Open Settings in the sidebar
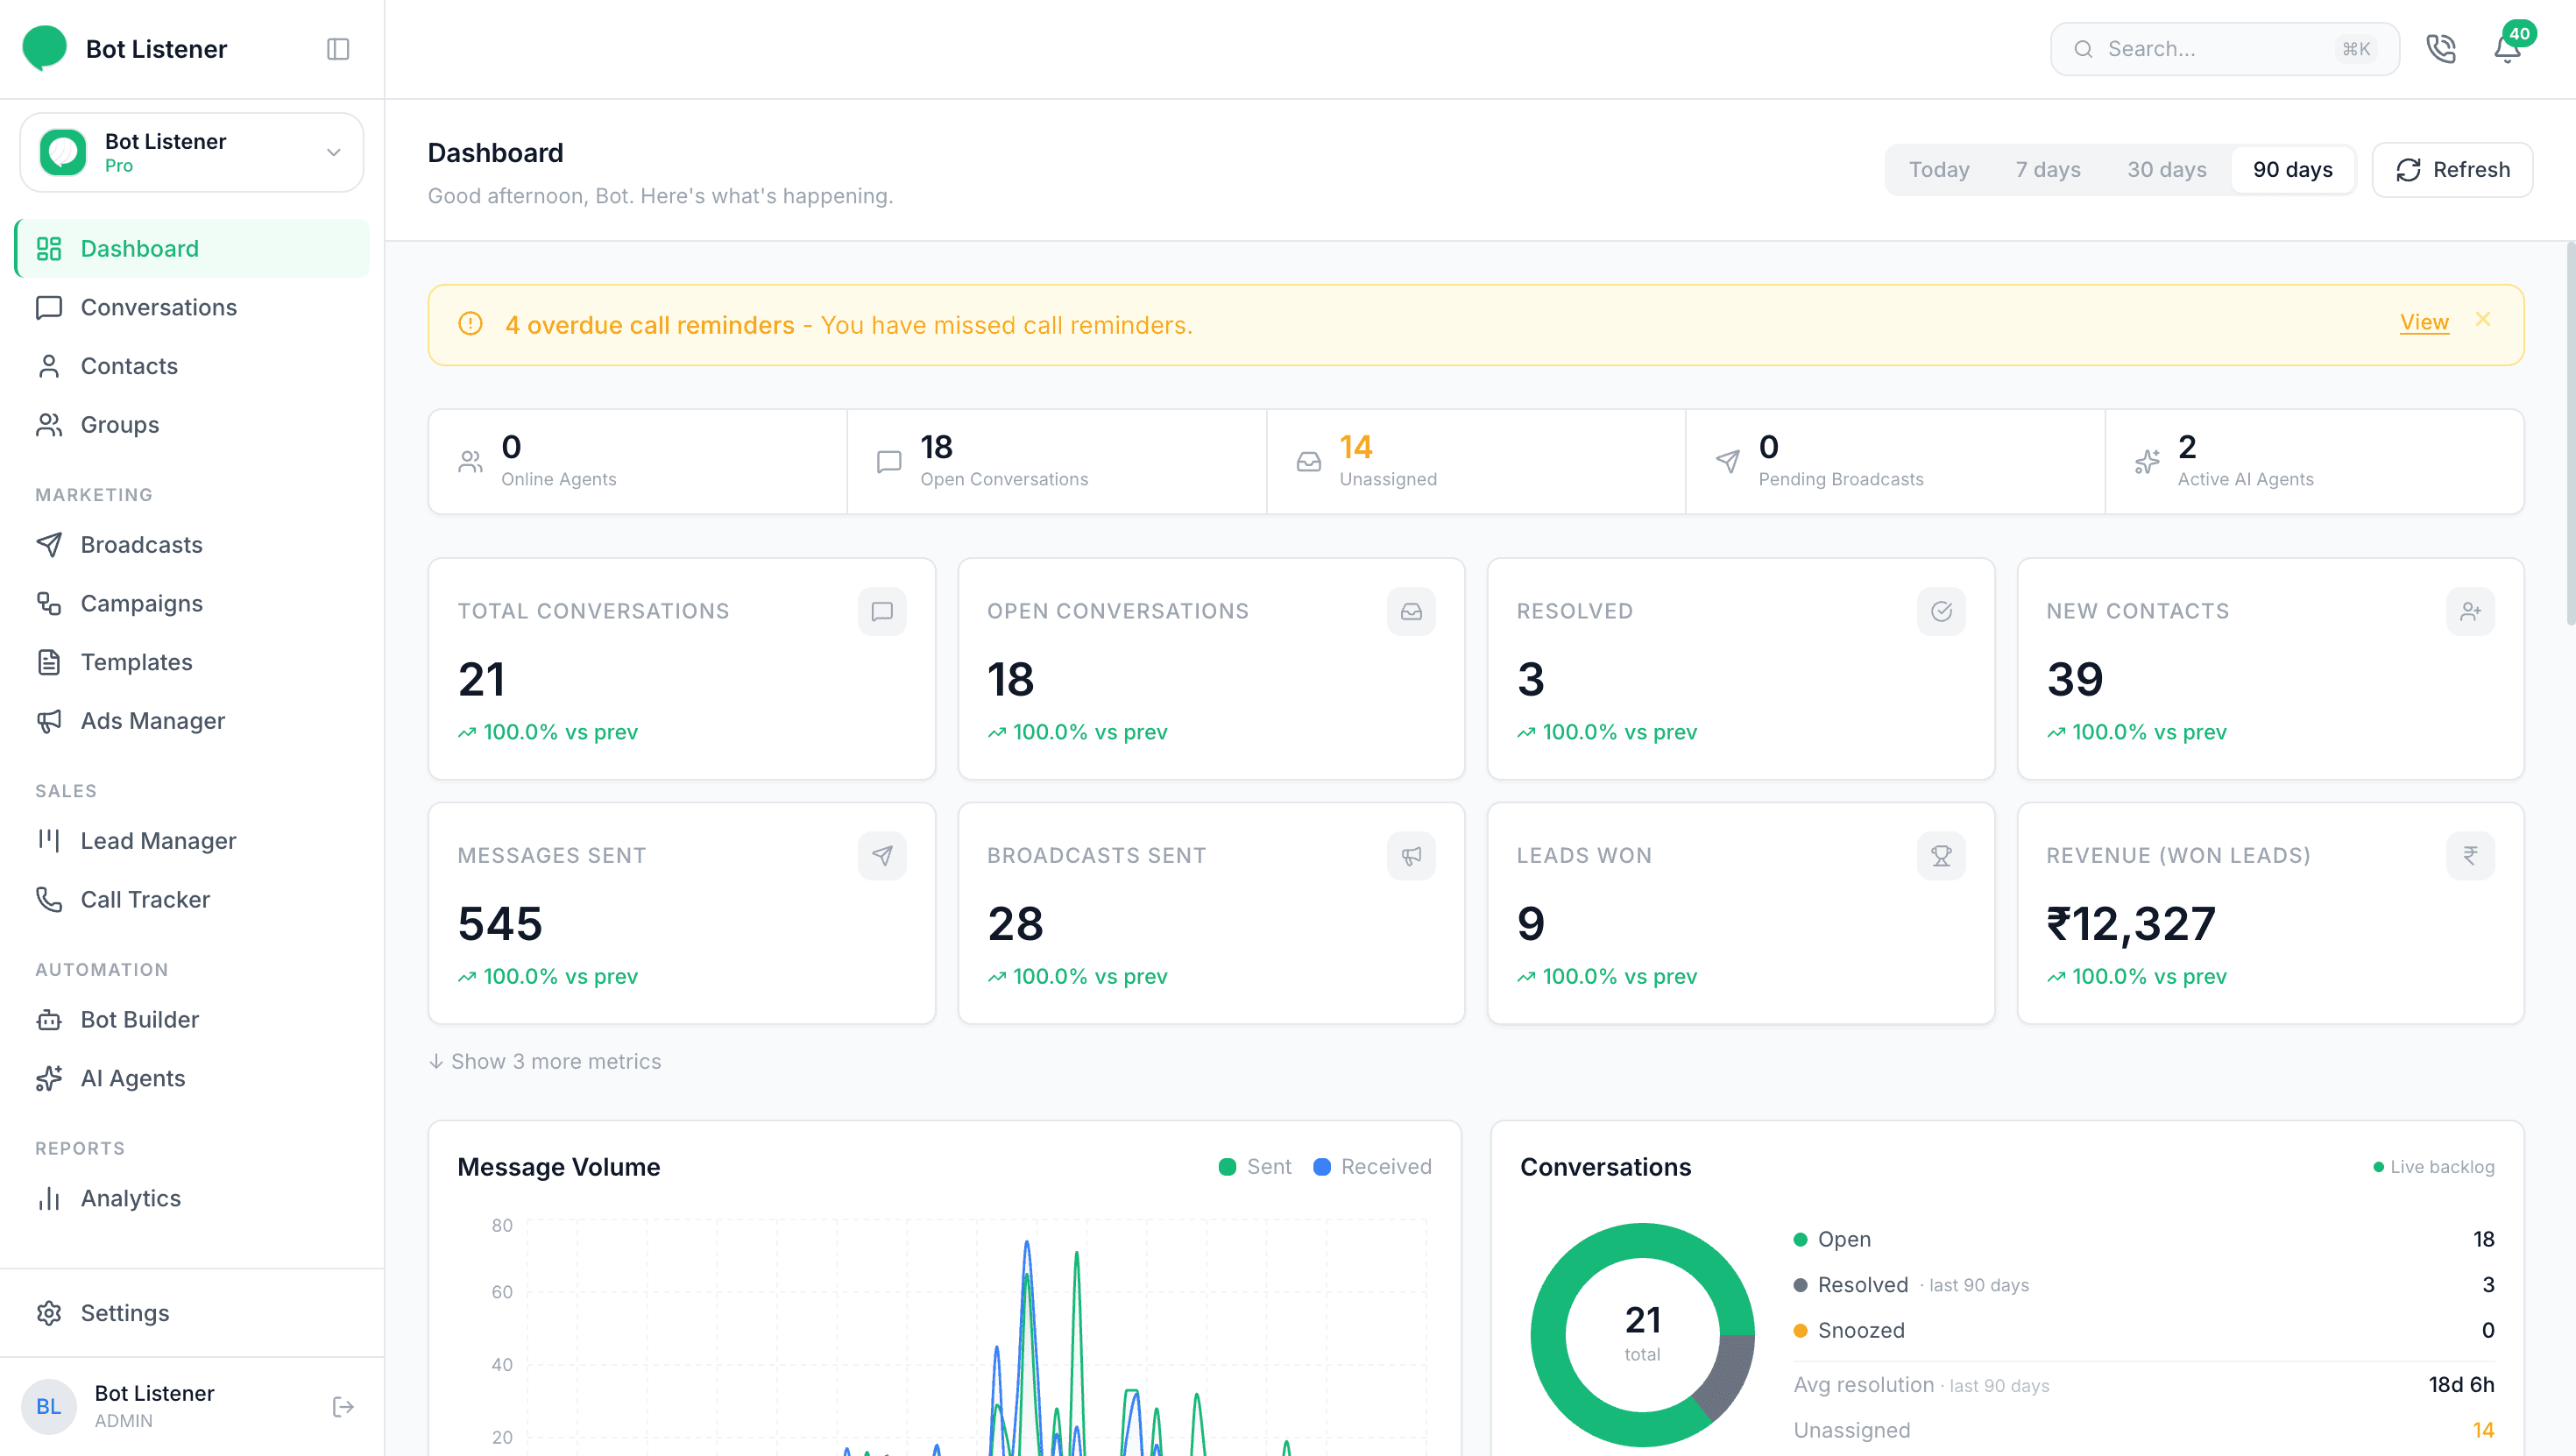This screenshot has height=1456, width=2576. coord(192,1313)
